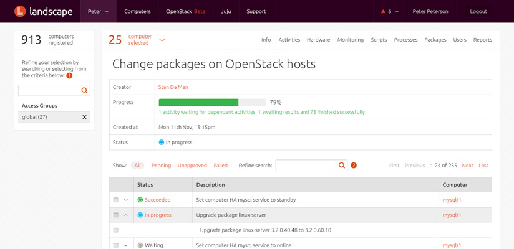Click the green progress bar

point(198,103)
